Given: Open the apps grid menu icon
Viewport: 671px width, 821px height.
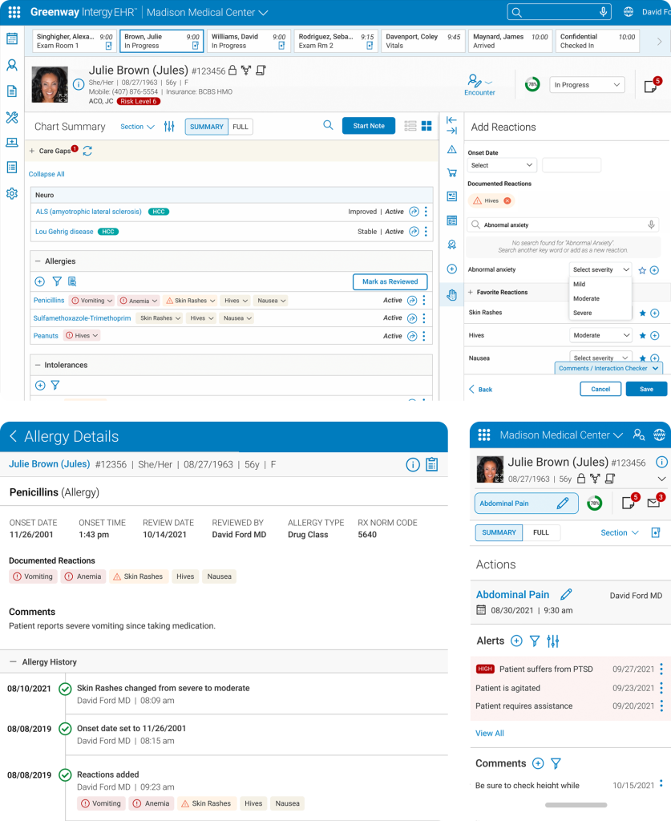Looking at the screenshot, I should [x=14, y=12].
